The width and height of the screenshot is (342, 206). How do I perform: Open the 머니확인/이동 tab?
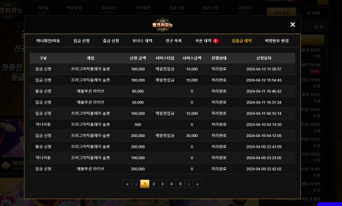[x=48, y=41]
